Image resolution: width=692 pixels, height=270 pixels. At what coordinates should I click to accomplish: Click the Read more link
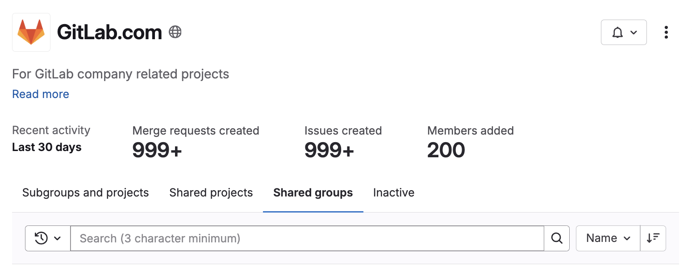(x=41, y=94)
